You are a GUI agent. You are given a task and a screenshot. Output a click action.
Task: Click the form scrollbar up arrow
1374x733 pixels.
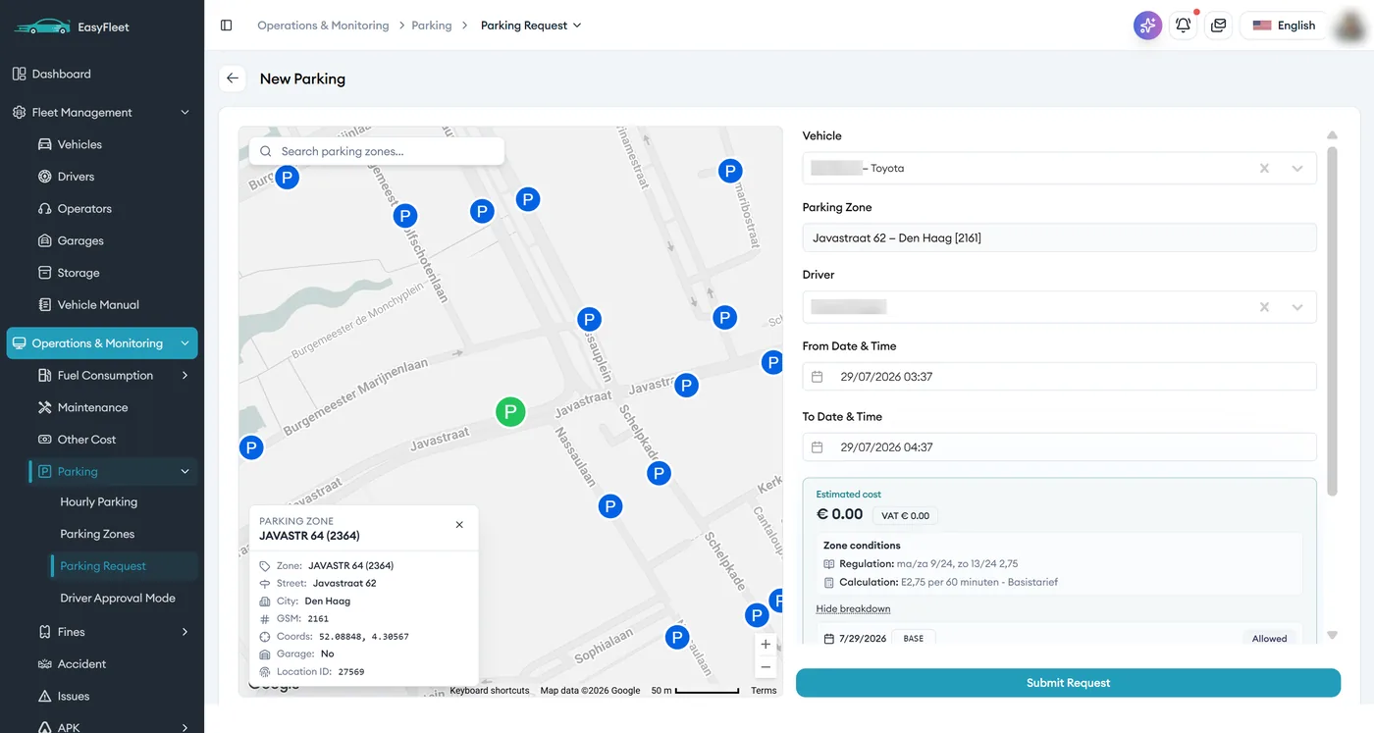[1332, 135]
